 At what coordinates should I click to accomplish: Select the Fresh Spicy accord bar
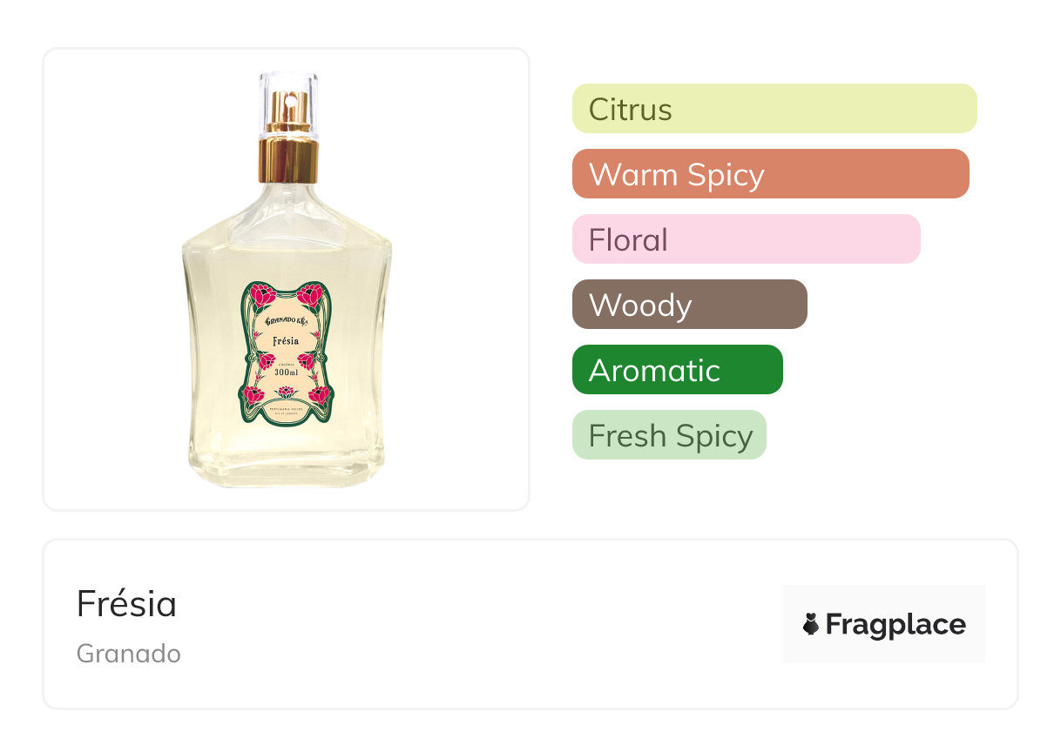tap(669, 435)
